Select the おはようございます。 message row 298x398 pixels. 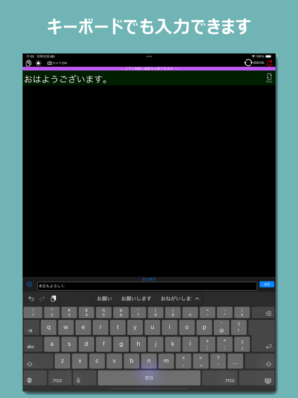click(149, 78)
